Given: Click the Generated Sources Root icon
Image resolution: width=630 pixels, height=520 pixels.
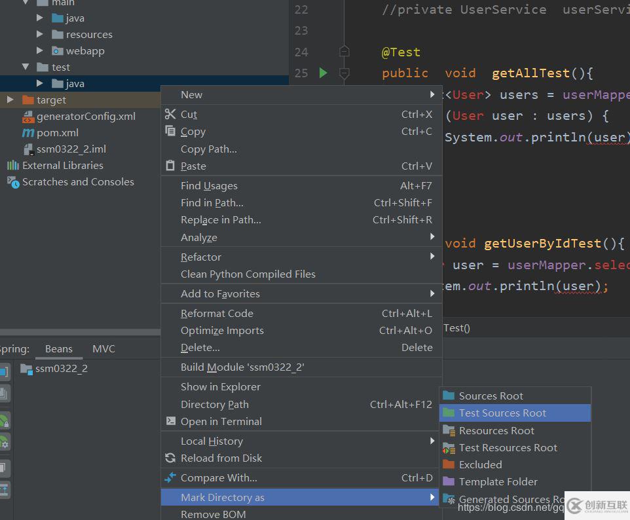Looking at the screenshot, I should (x=449, y=499).
